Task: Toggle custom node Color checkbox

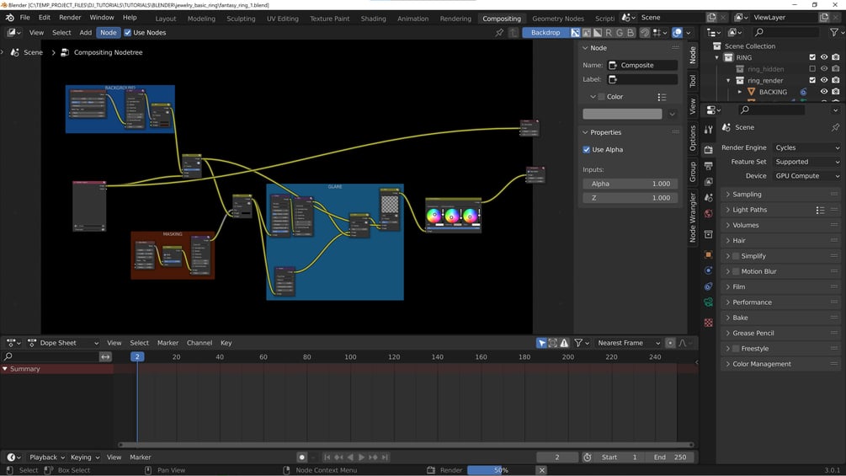Action: pyautogui.click(x=601, y=97)
